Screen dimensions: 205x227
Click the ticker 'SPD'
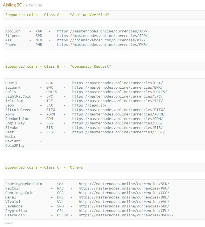tap(39, 36)
